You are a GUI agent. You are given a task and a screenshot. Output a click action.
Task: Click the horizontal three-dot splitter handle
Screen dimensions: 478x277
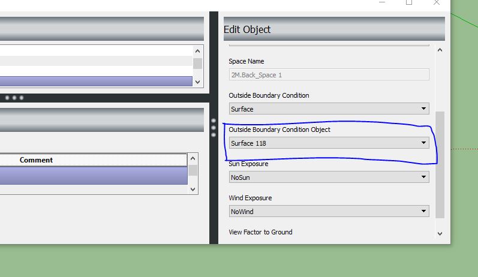pyautogui.click(x=14, y=98)
